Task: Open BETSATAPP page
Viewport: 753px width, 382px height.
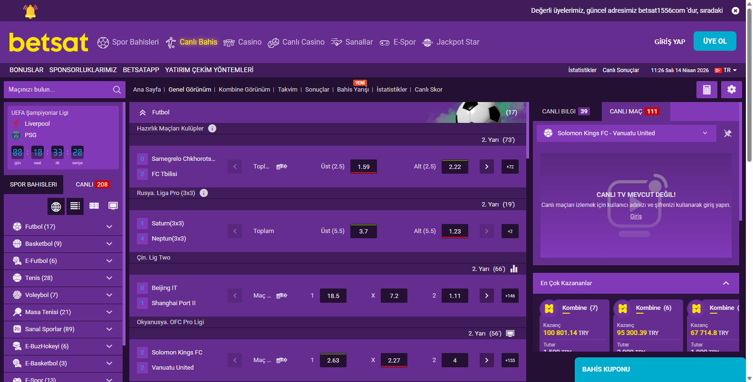Action: click(141, 70)
